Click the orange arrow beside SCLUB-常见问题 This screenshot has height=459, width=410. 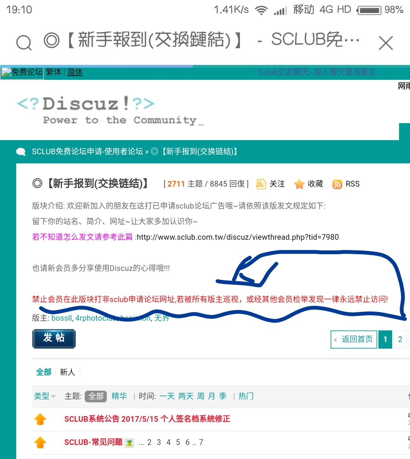(40, 443)
